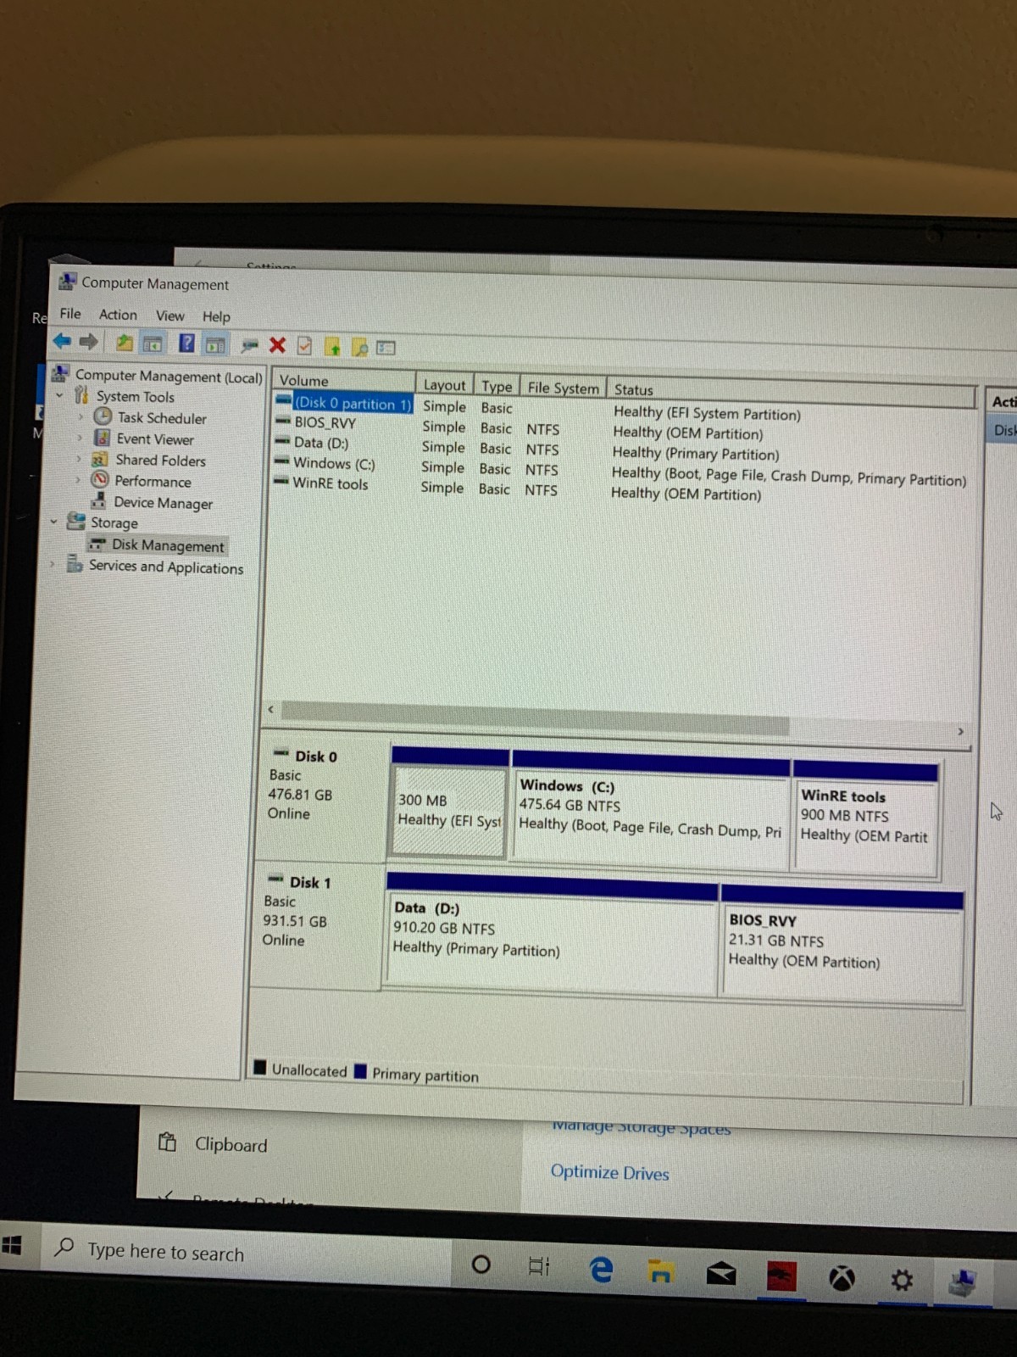
Task: Select the Storage tree item
Action: [114, 523]
